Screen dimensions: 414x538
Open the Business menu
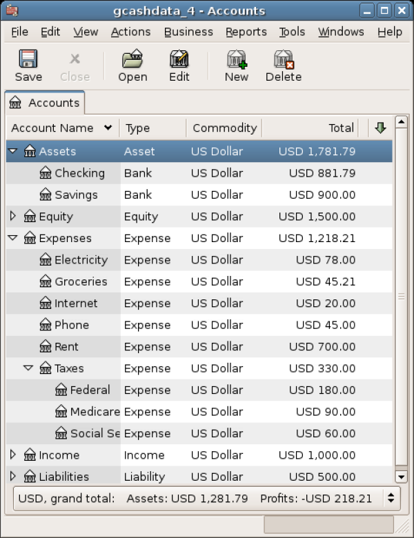pyautogui.click(x=188, y=32)
